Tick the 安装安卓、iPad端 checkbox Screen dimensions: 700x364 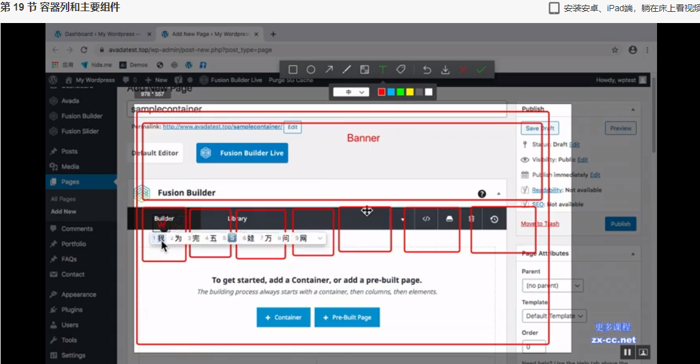(554, 8)
